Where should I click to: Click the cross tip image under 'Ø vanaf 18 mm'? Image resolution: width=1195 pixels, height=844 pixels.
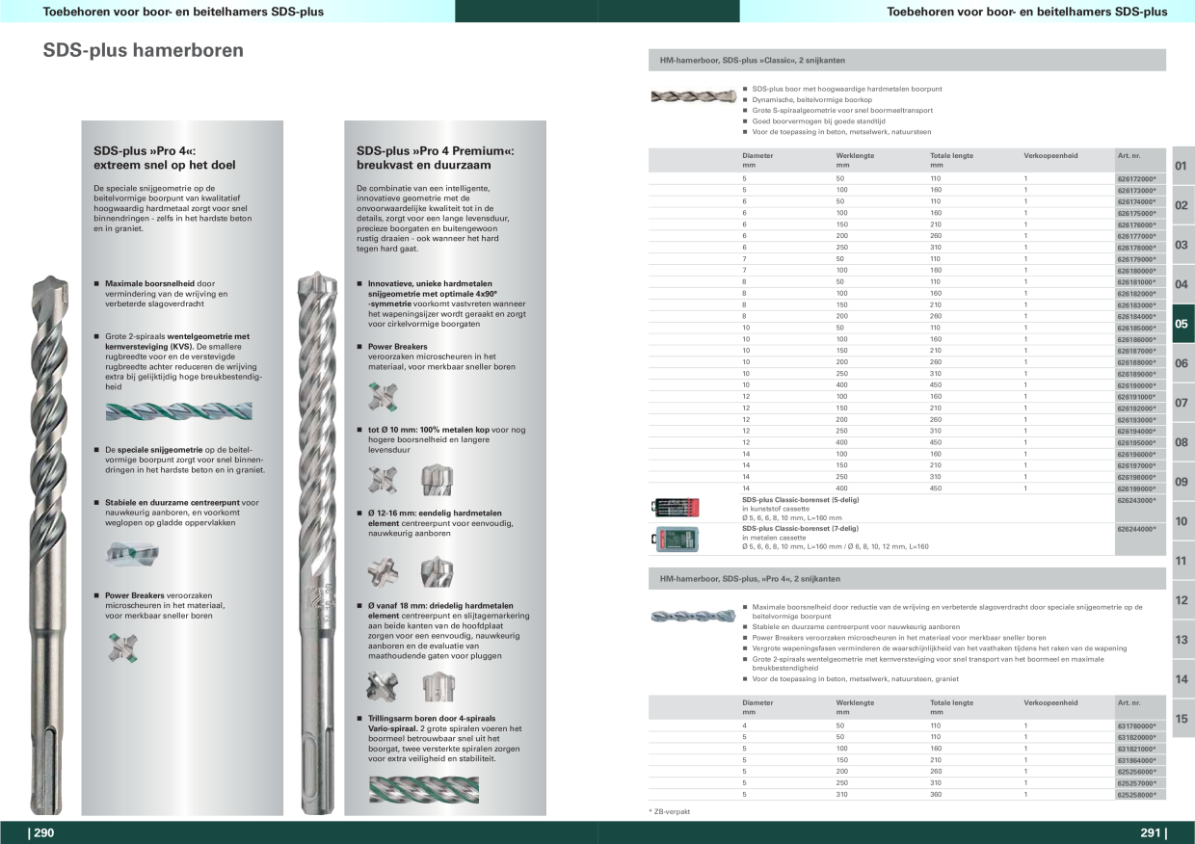383,686
